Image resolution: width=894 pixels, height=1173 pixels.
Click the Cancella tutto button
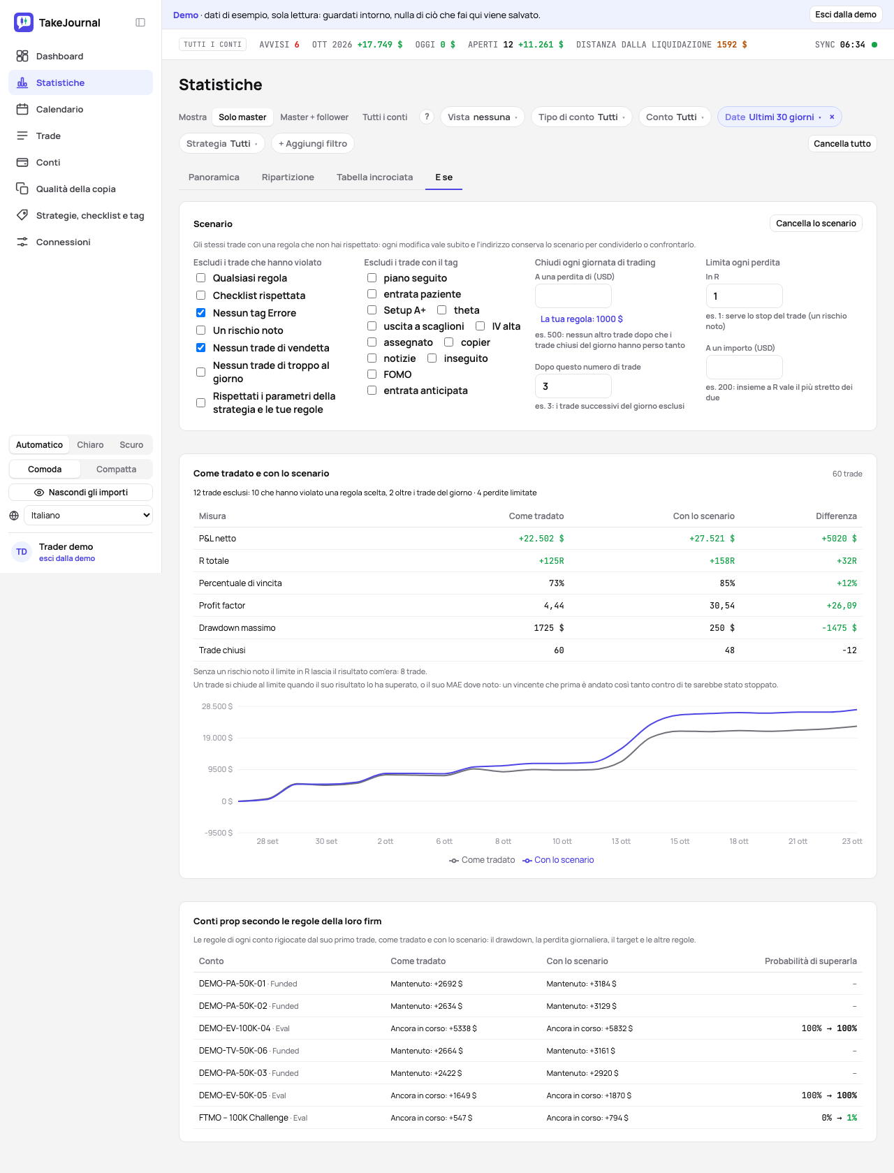pos(842,143)
